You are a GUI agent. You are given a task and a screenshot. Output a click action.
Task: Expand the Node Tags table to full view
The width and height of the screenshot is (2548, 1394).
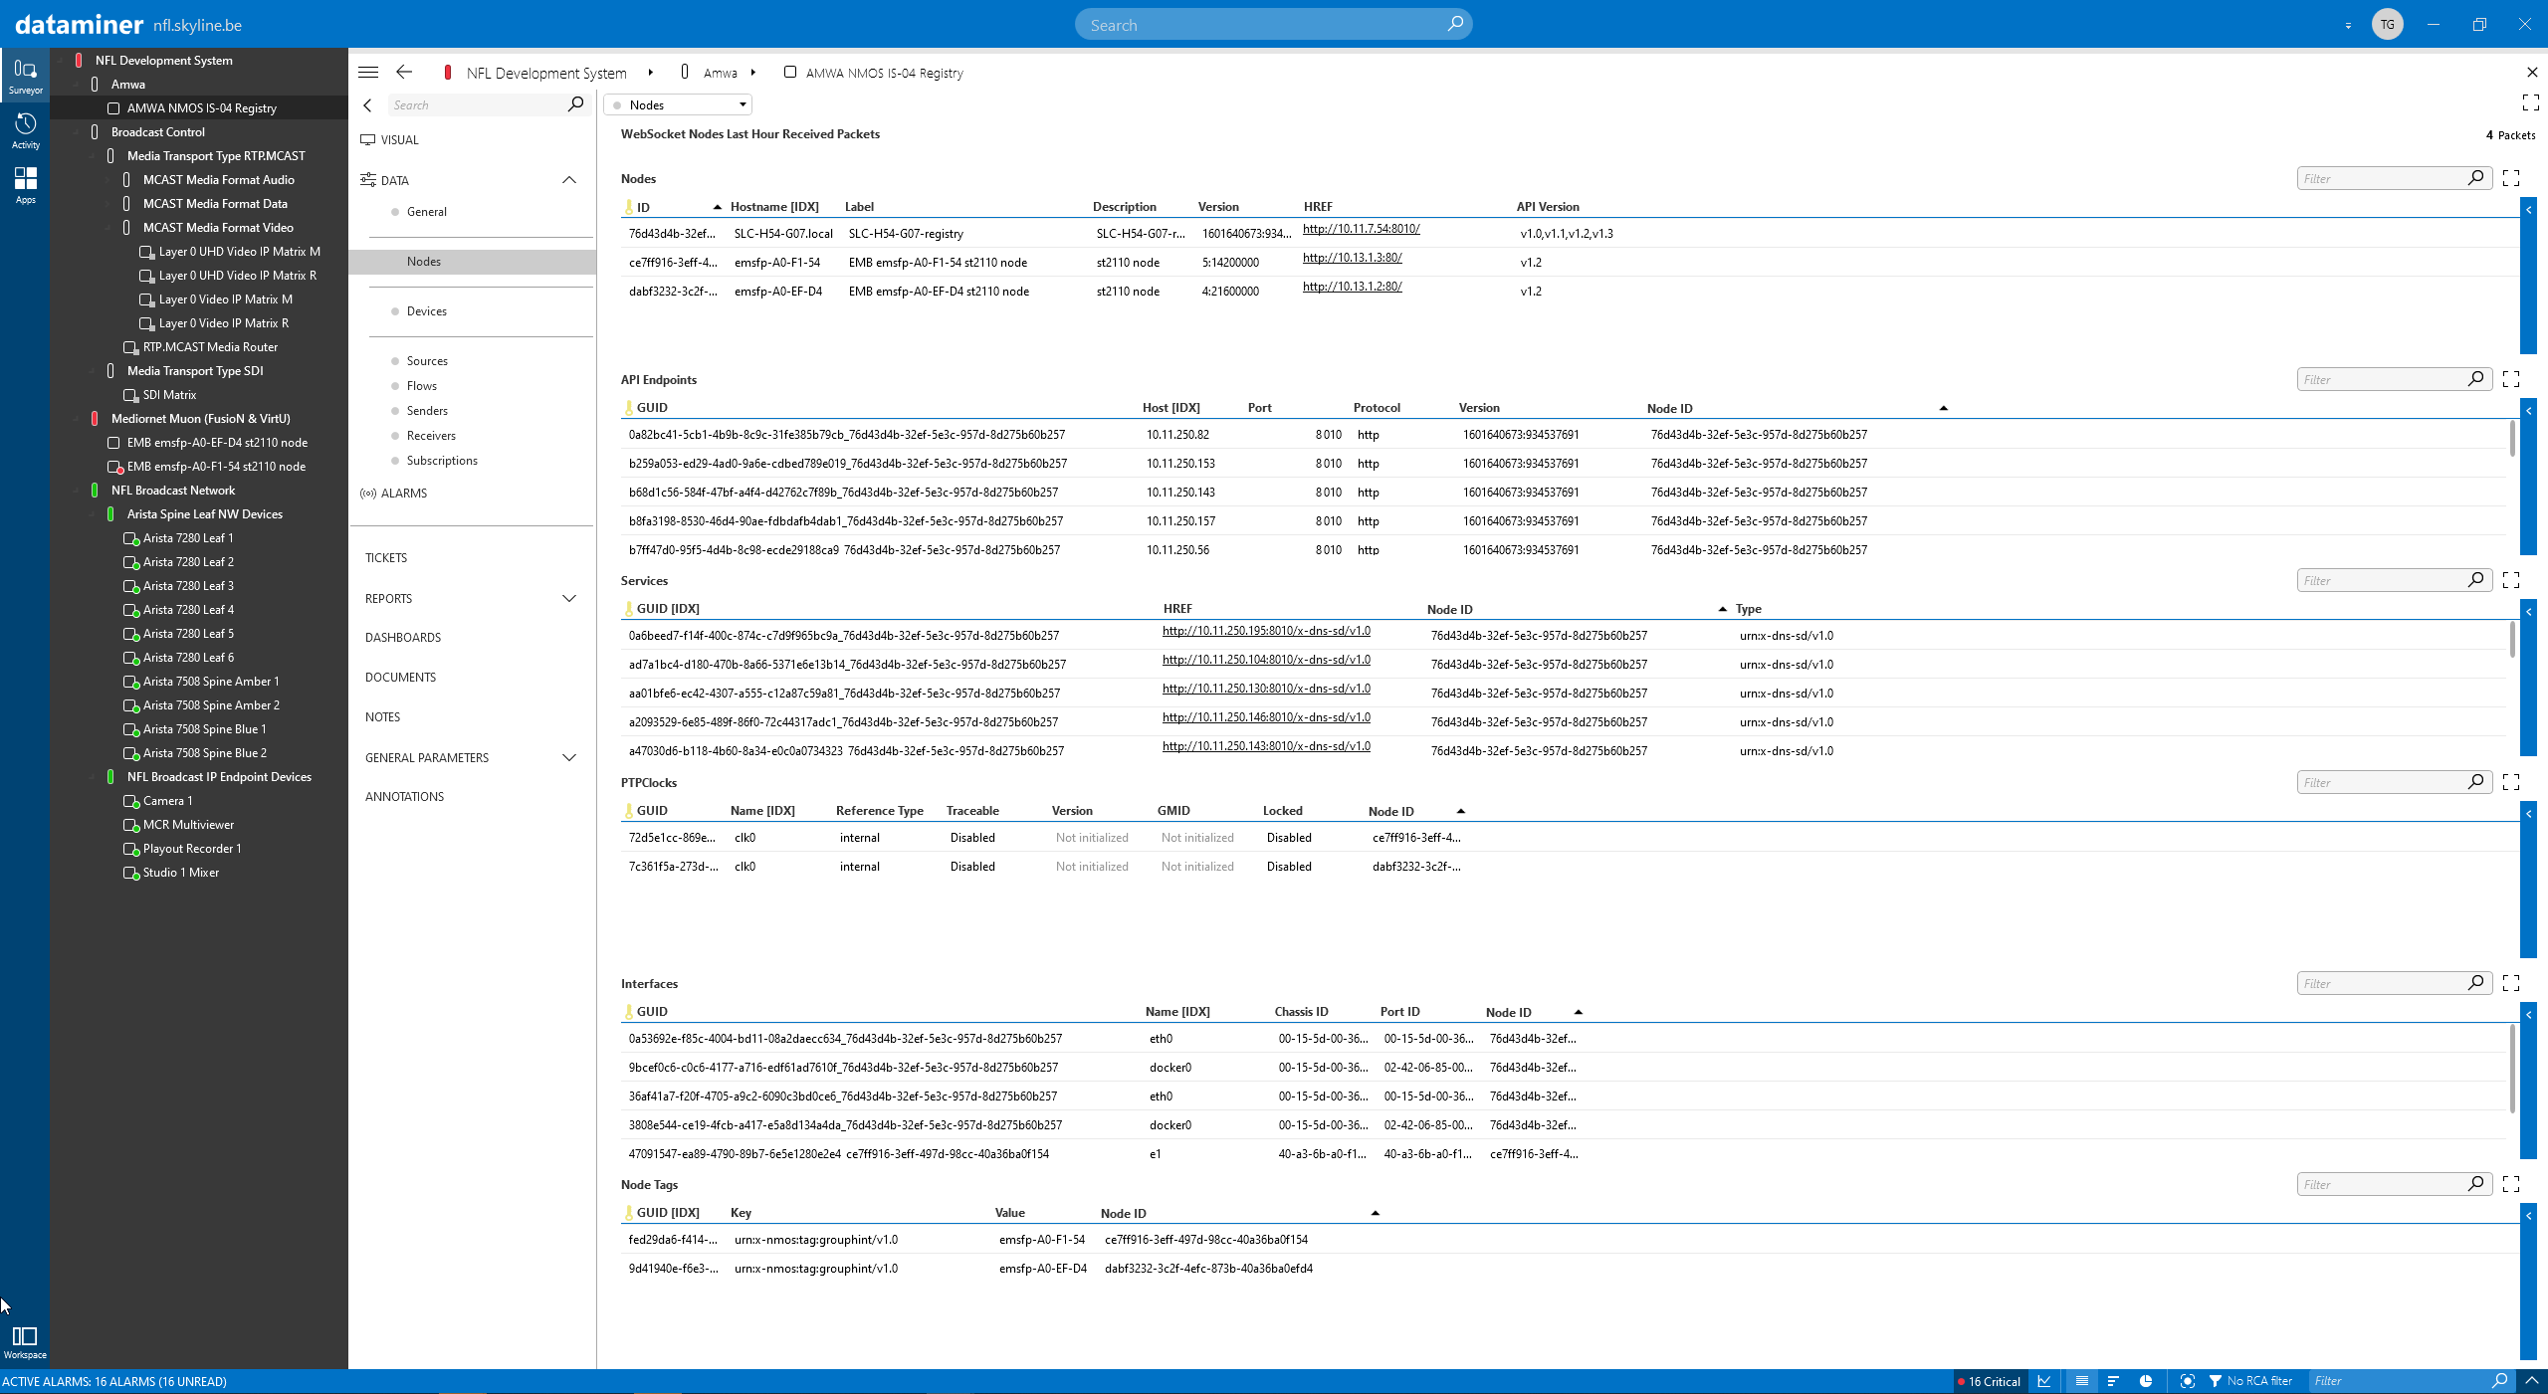click(2511, 1184)
